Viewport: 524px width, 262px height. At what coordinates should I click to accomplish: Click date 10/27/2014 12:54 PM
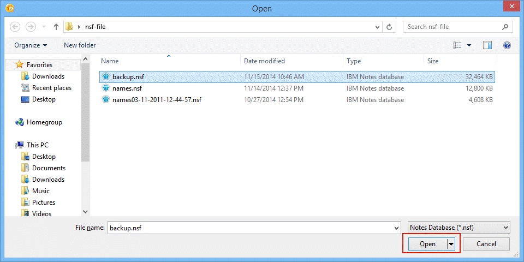273,99
